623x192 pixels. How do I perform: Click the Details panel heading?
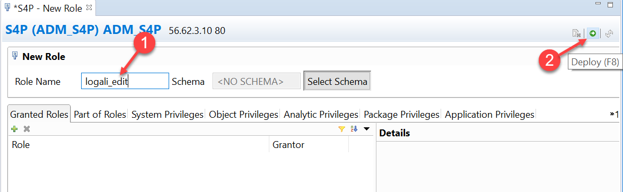tap(394, 133)
